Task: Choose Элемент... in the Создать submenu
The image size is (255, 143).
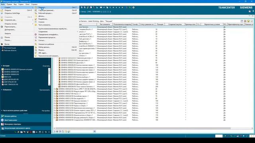Action: pyautogui.click(x=57, y=8)
